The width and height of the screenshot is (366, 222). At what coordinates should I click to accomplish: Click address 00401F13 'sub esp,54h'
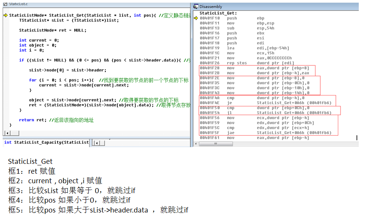(237, 28)
